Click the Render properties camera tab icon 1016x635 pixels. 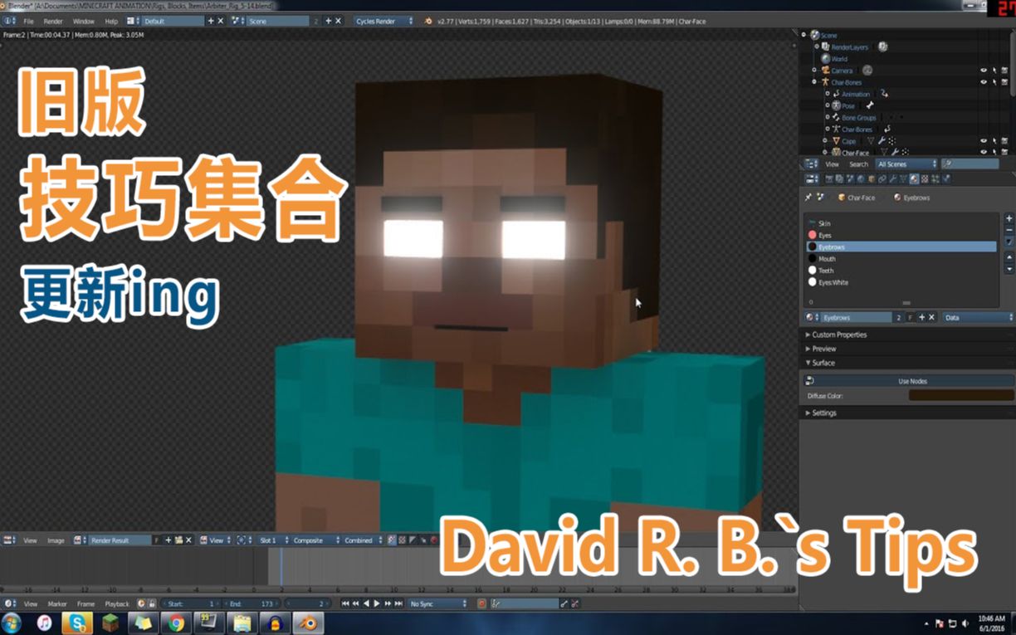829,178
